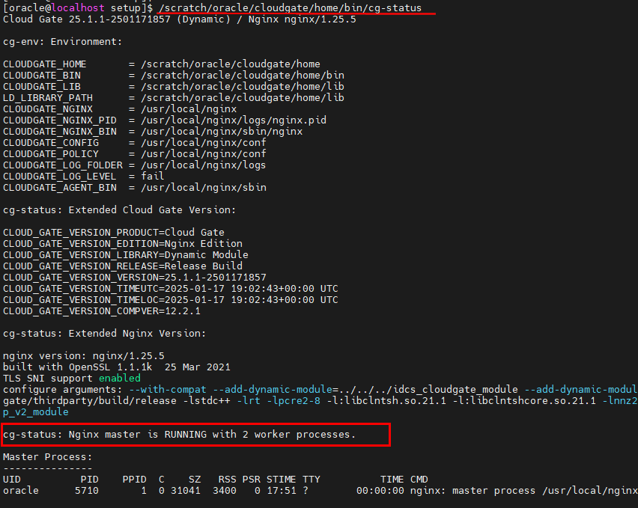Click the CLOUDGATE_NGINX_BIN sbin/nginx line
This screenshot has width=638, height=508.
tap(153, 131)
